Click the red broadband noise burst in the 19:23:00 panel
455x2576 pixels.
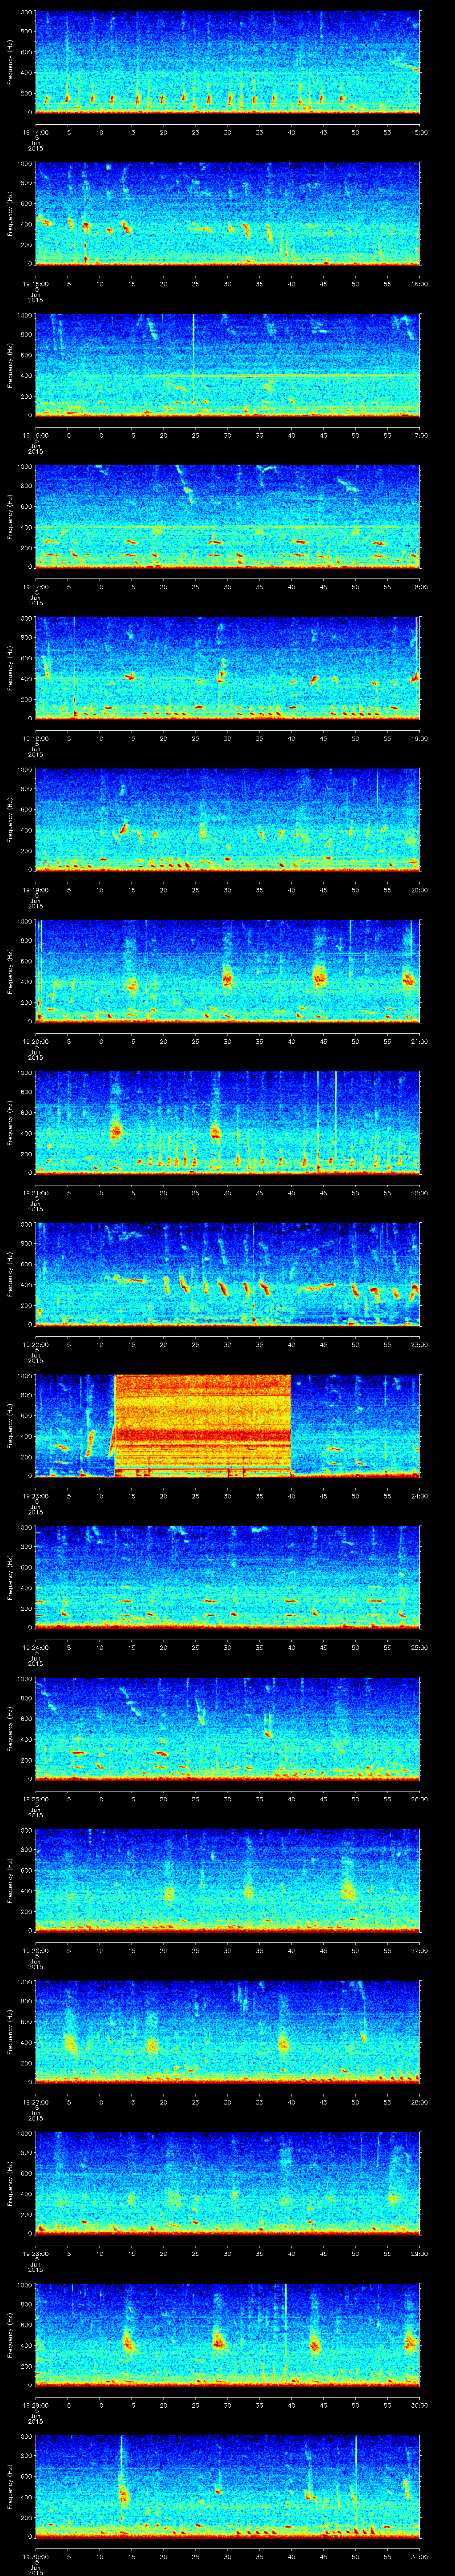[203, 1425]
